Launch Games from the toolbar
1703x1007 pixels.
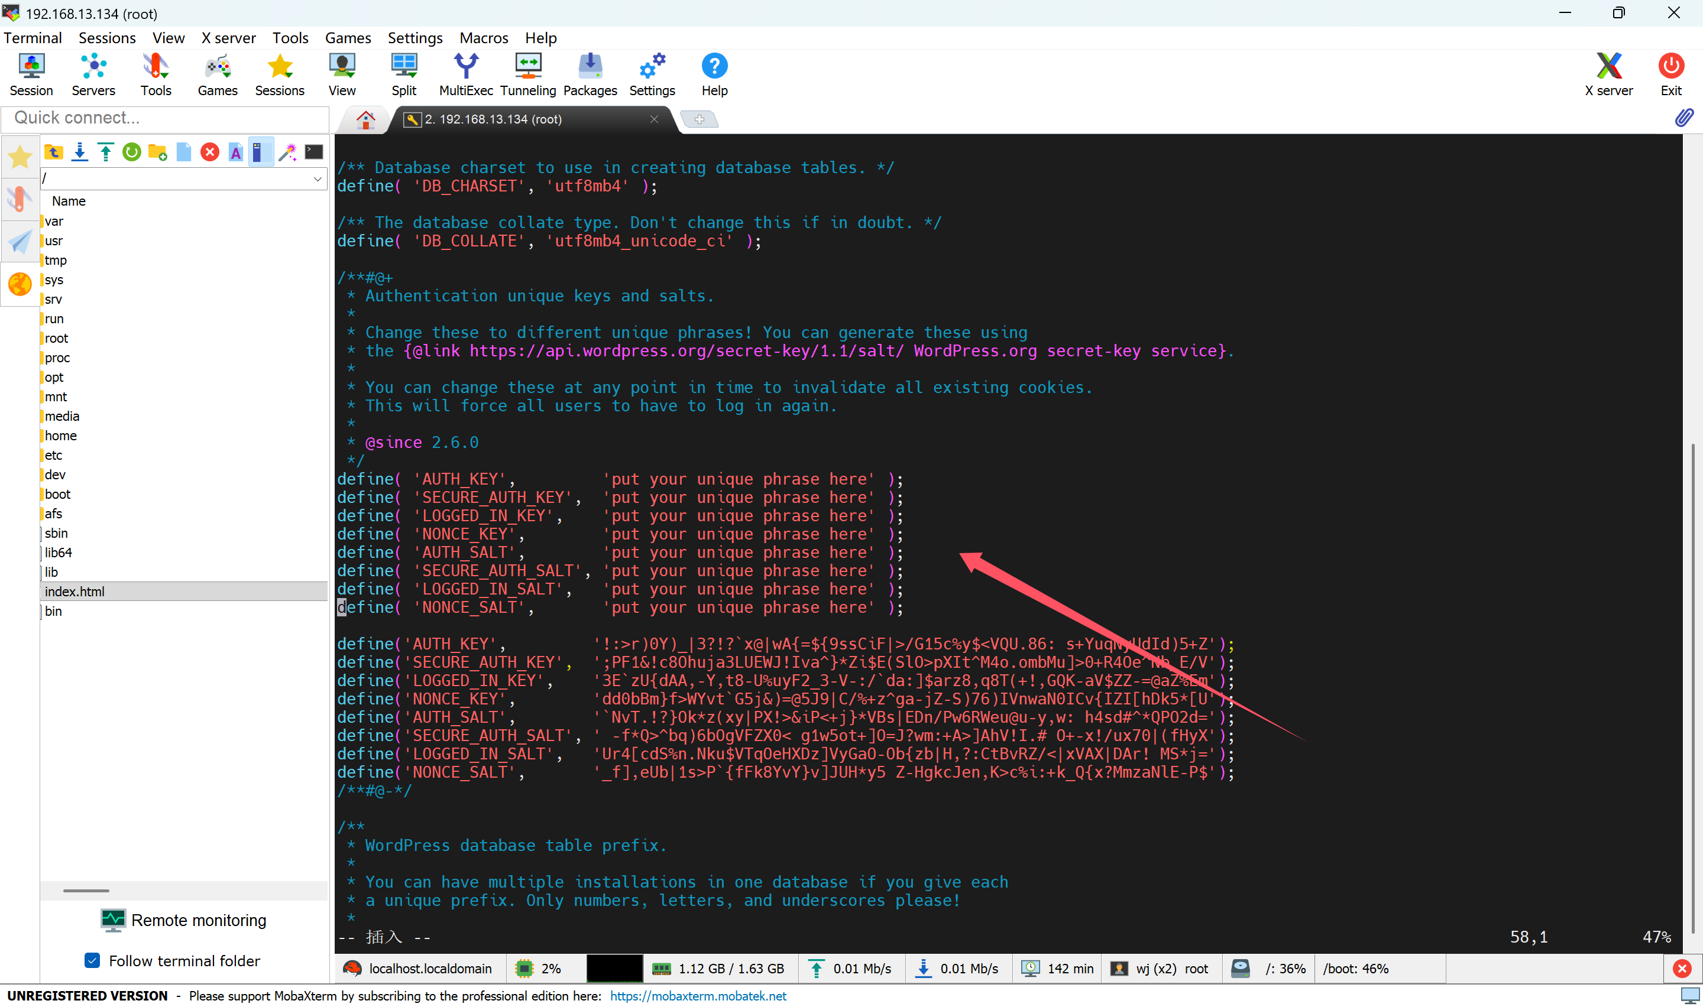click(217, 74)
